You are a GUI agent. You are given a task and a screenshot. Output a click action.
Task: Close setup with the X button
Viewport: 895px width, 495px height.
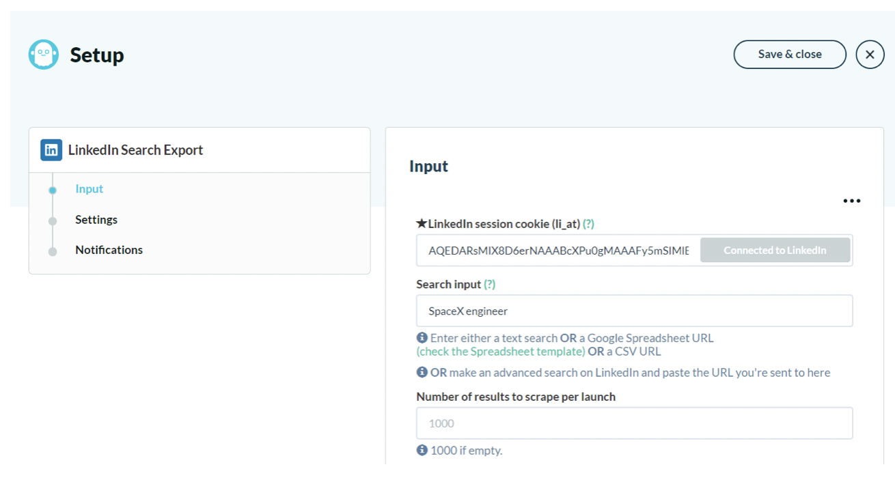point(870,55)
